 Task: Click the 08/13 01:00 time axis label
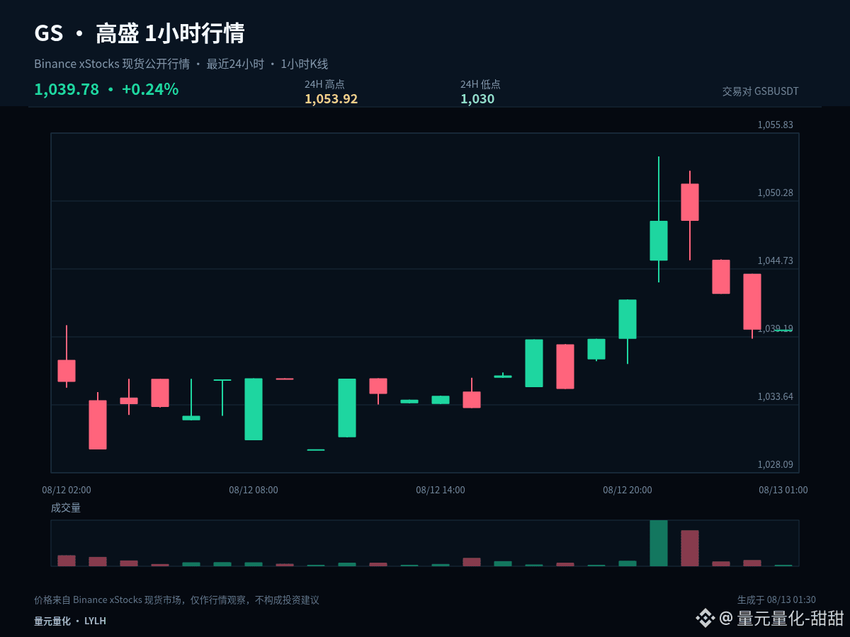click(783, 490)
